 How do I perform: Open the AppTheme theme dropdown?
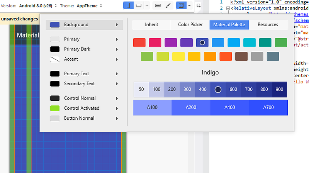tap(89, 6)
